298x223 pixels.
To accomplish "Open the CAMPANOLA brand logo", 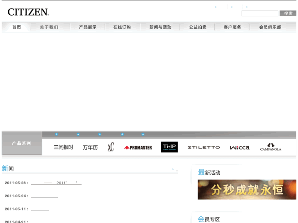I will click(x=271, y=147).
